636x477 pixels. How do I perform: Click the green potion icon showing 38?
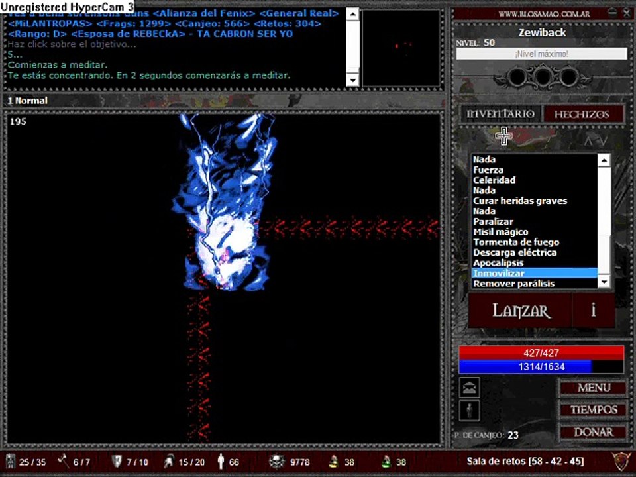coord(386,462)
